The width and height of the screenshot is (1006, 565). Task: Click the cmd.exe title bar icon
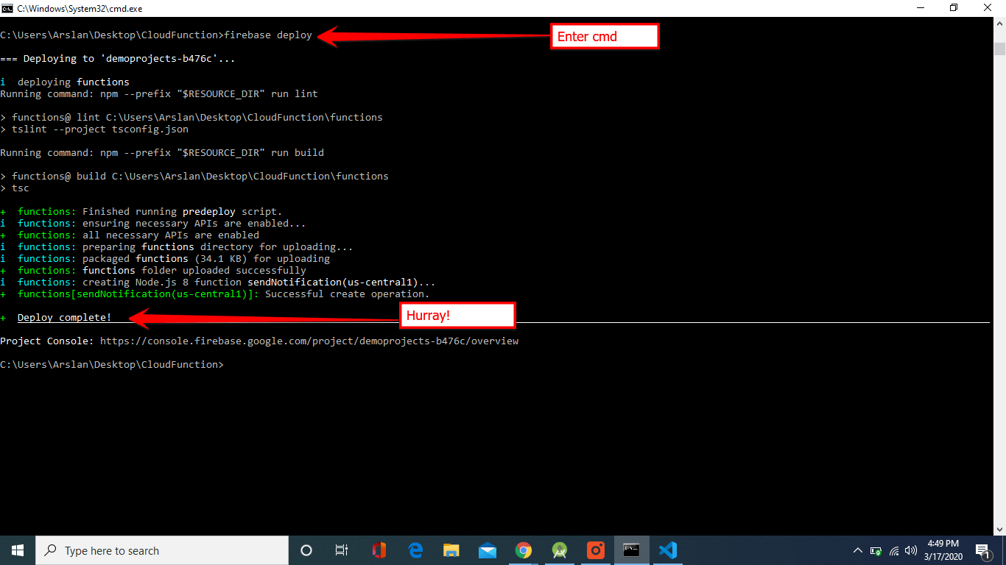pos(7,8)
